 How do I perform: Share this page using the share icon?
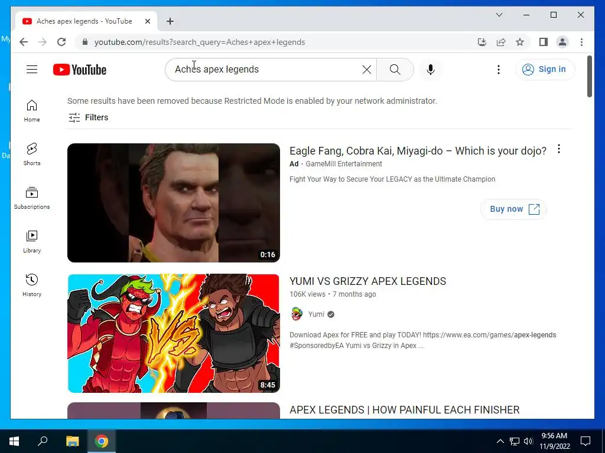coord(501,42)
